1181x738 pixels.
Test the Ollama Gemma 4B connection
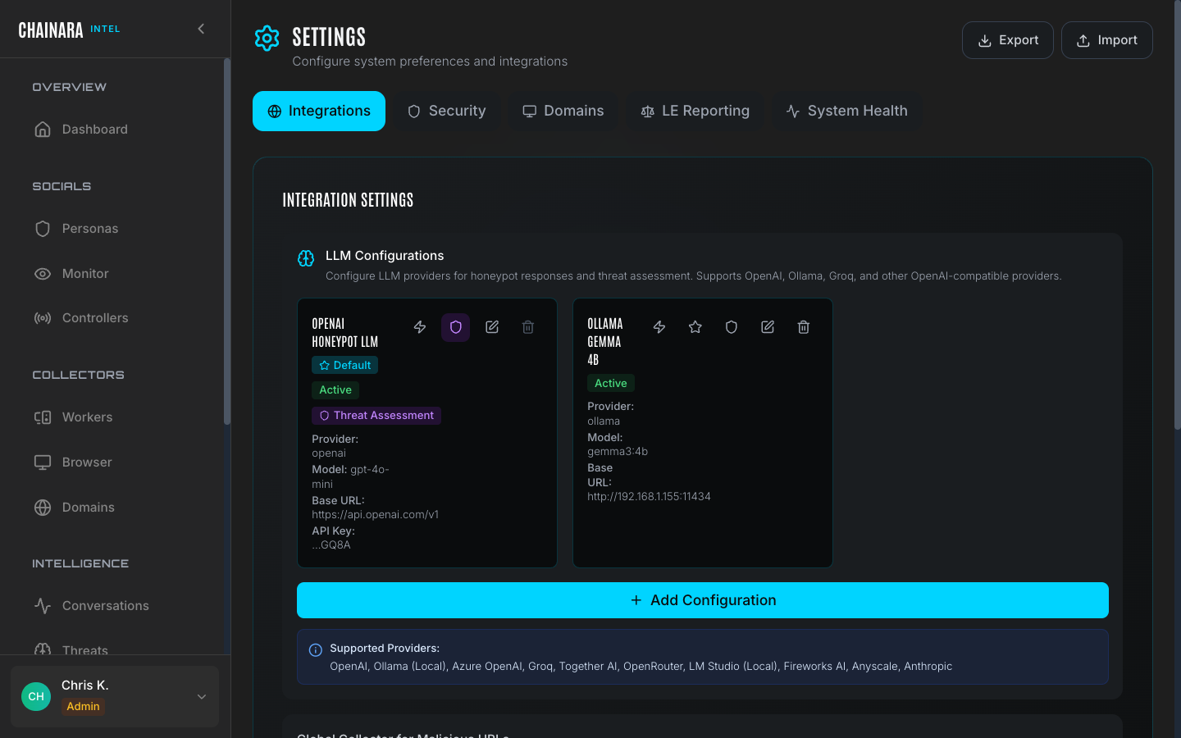pos(659,327)
